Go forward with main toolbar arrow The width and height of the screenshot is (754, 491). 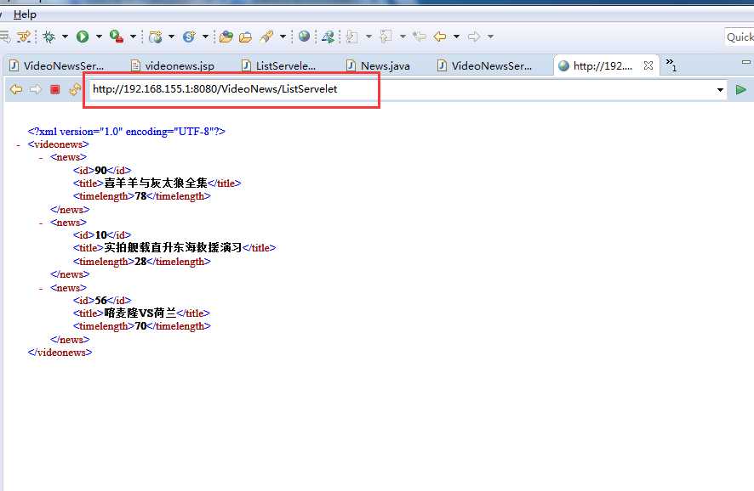[474, 37]
